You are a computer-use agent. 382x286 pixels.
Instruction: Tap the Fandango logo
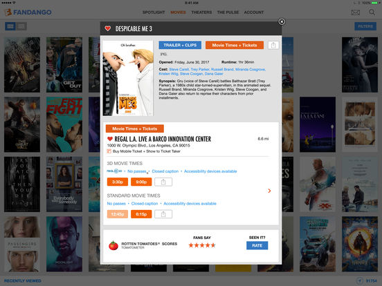click(x=28, y=12)
